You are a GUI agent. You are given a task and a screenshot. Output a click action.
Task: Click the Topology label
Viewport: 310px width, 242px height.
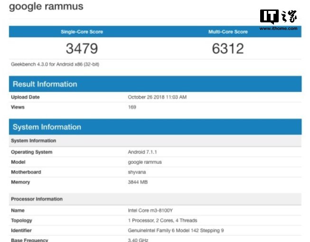21,221
